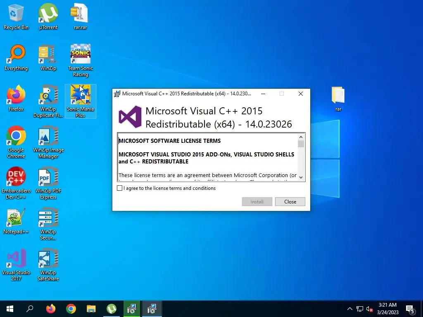Click the license scrollbar thumb
The height and width of the screenshot is (317, 423).
click(301, 144)
